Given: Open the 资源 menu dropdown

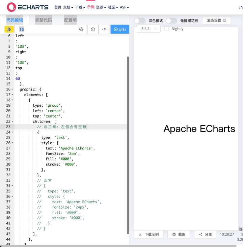Looking at the screenshot, I should coord(101,7).
